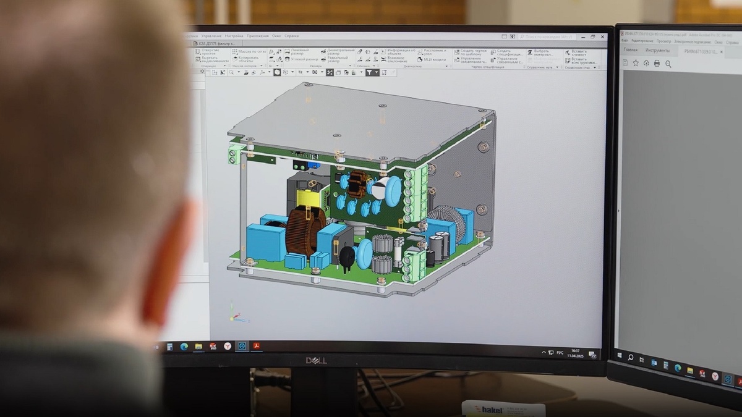Click the Yandex browser taskbar icon

click(x=228, y=347)
